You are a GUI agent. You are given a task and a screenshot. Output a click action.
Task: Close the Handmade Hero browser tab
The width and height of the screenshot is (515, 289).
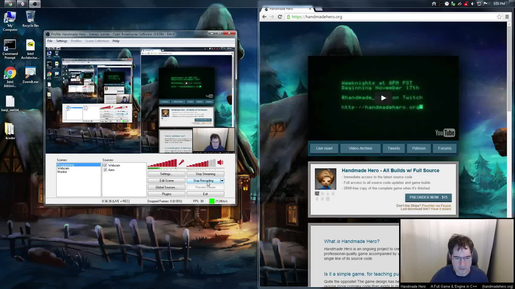310,9
